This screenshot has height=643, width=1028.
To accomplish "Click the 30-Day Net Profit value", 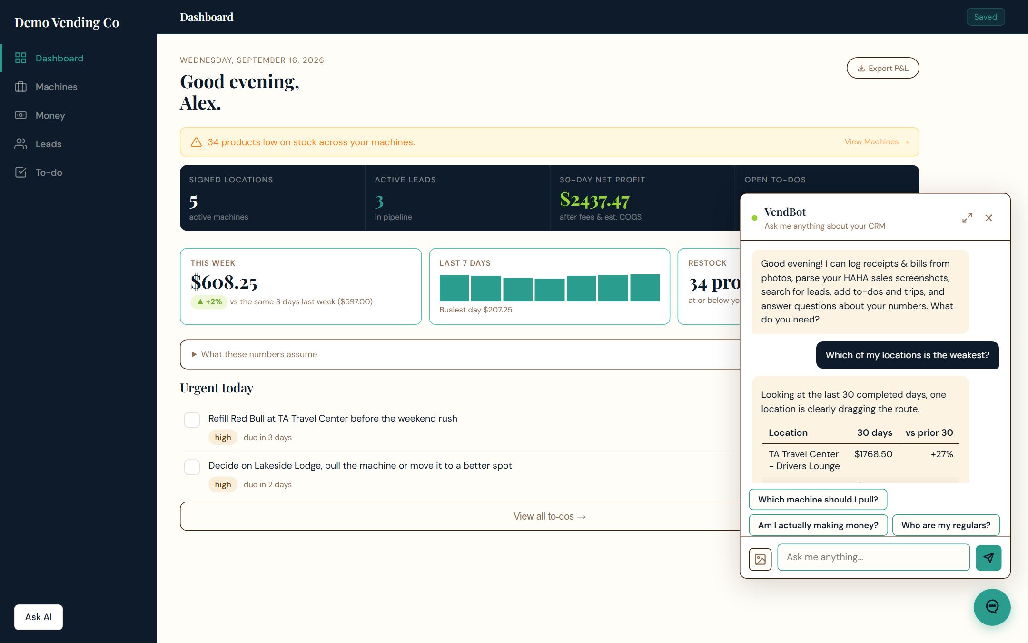I will pos(594,201).
